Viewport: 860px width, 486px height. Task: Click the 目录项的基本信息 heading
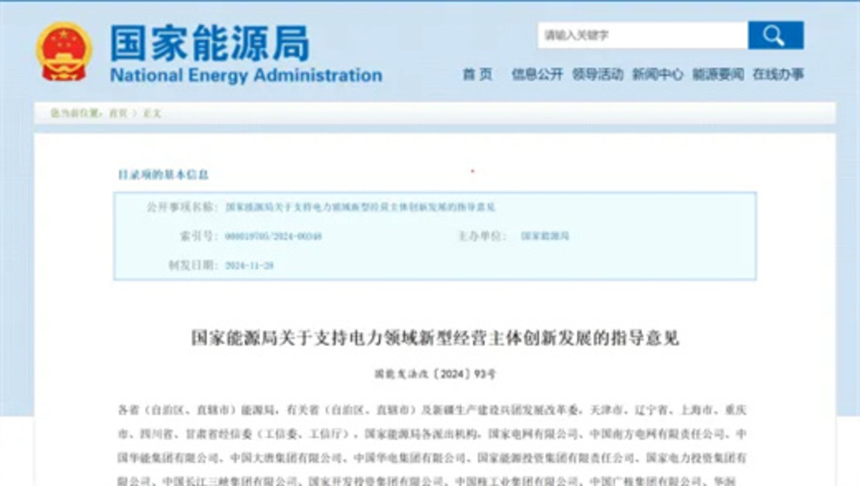(163, 175)
